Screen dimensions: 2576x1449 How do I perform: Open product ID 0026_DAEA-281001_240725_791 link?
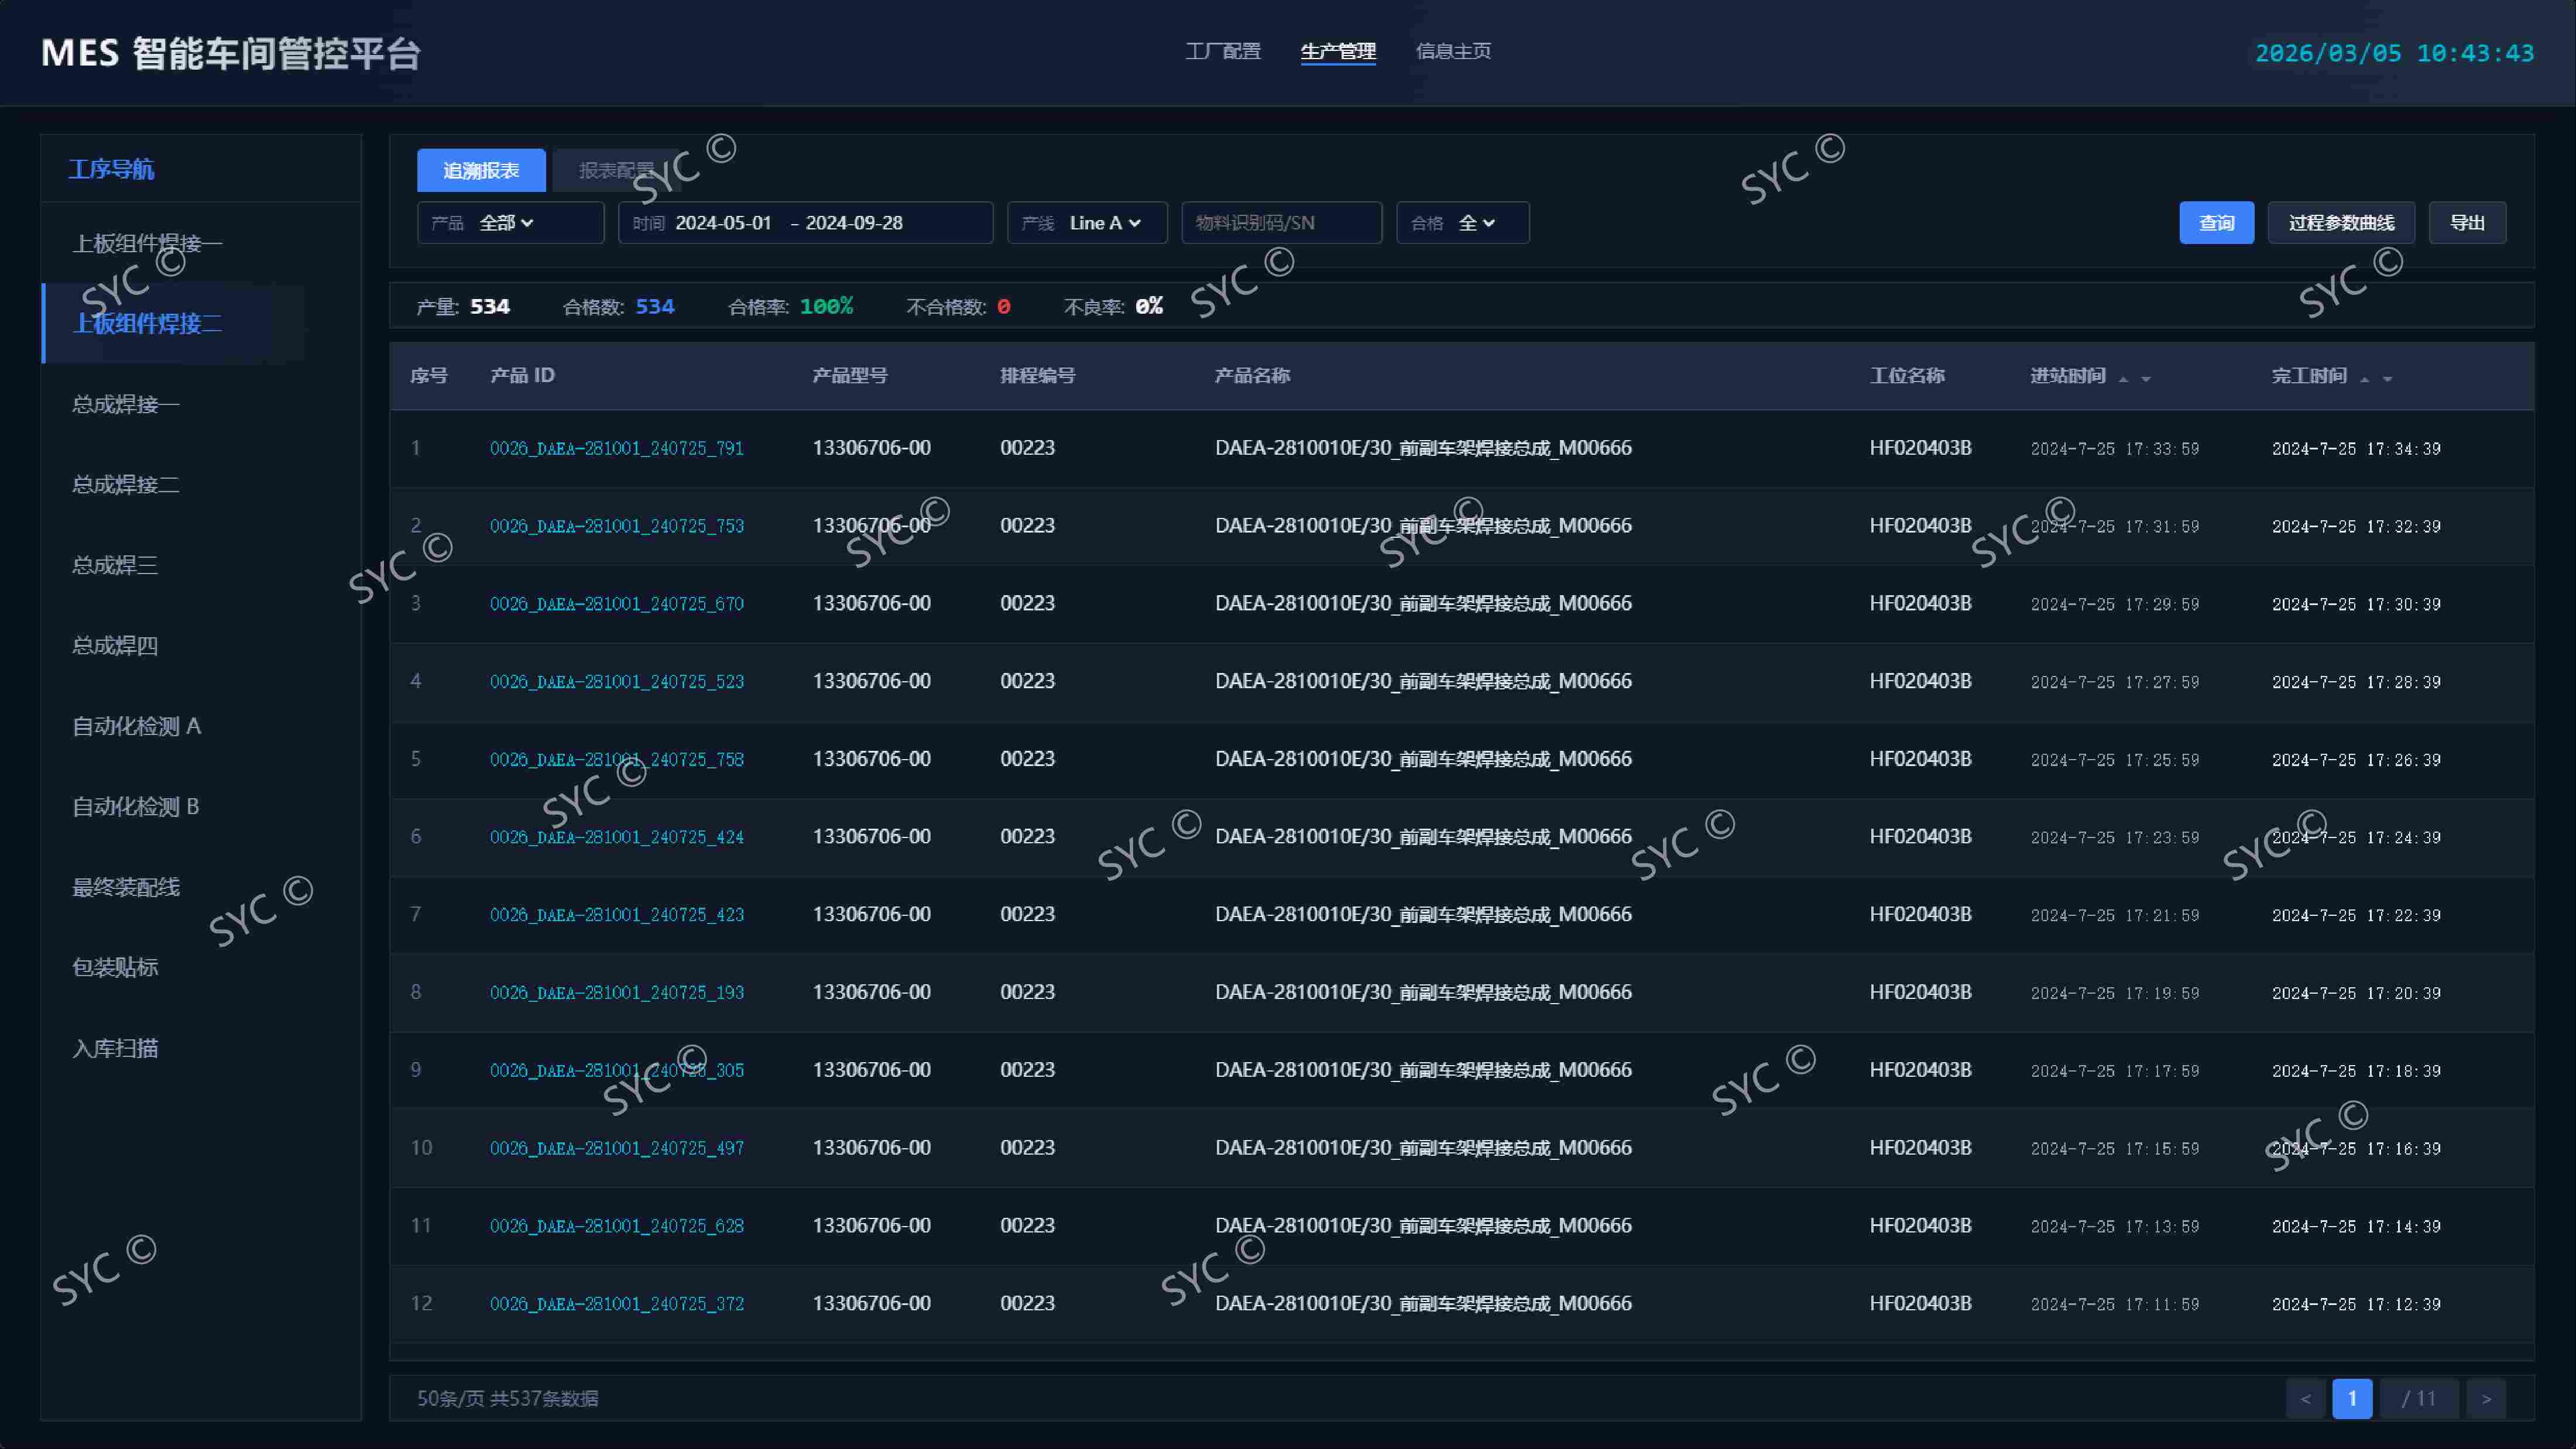coord(617,448)
